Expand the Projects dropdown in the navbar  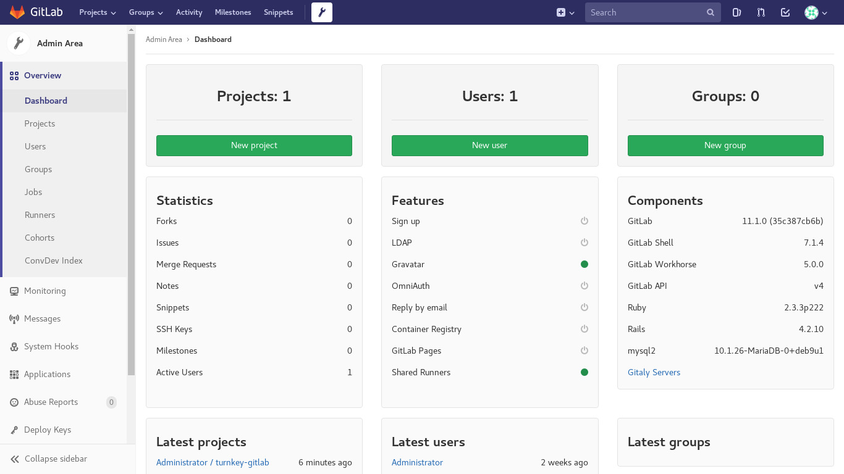pos(97,12)
